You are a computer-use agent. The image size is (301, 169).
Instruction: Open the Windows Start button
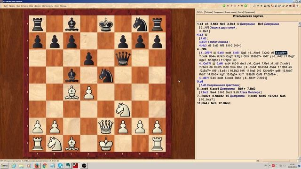[4, 166]
